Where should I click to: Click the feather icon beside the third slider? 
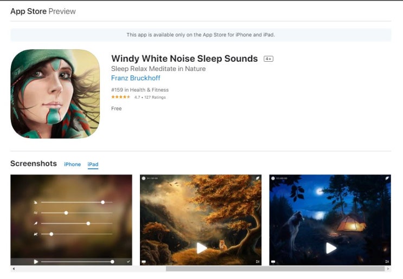point(35,223)
